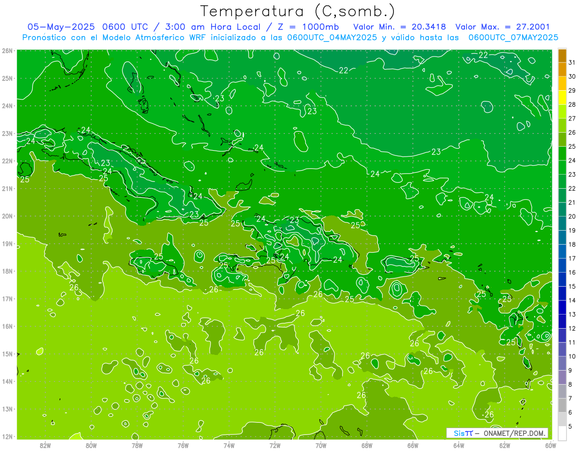Click the 17N latitude label
Screen dimensions: 585x452
pos(7,298)
